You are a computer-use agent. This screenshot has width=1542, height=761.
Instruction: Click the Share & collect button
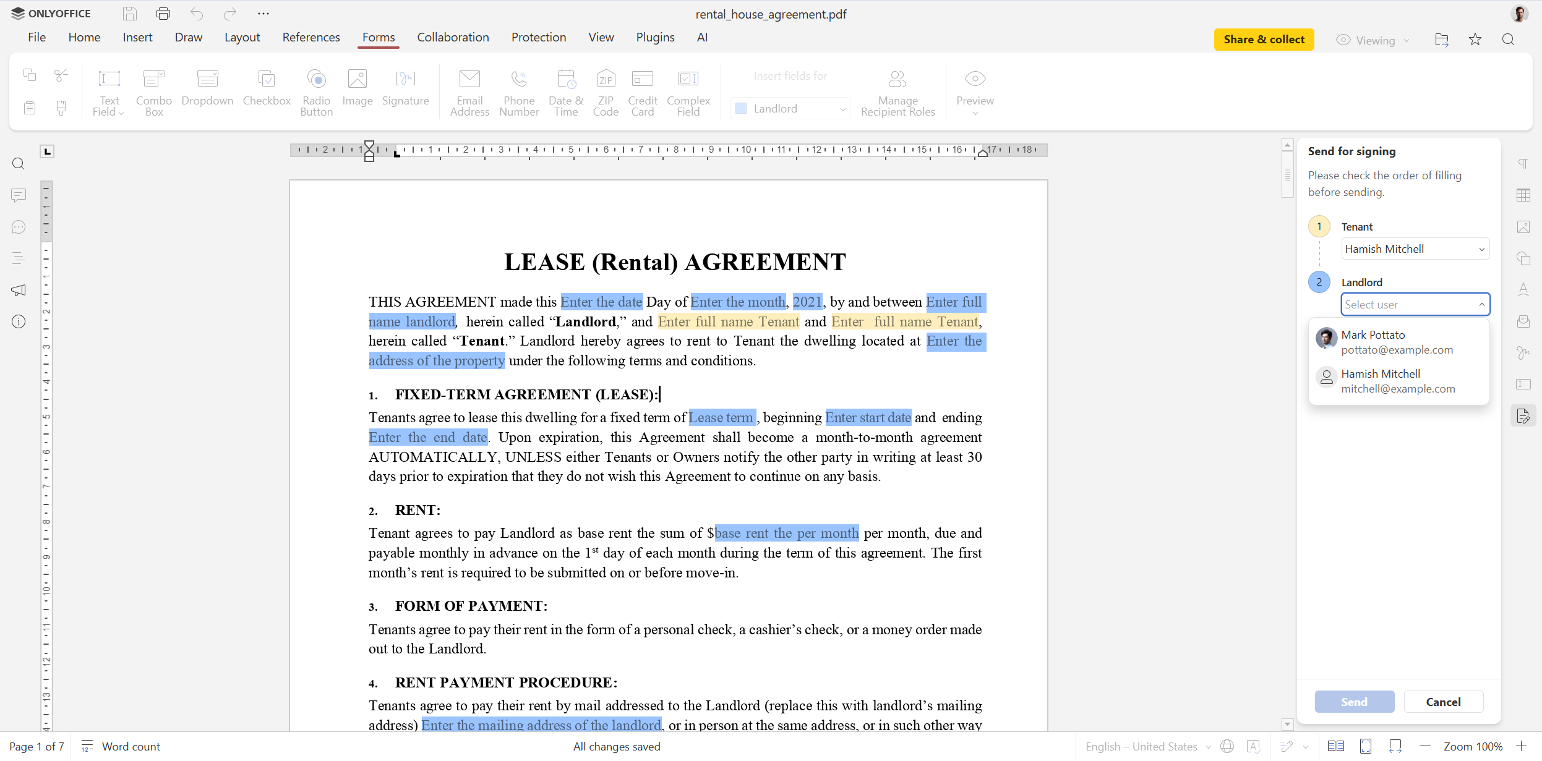click(1264, 40)
